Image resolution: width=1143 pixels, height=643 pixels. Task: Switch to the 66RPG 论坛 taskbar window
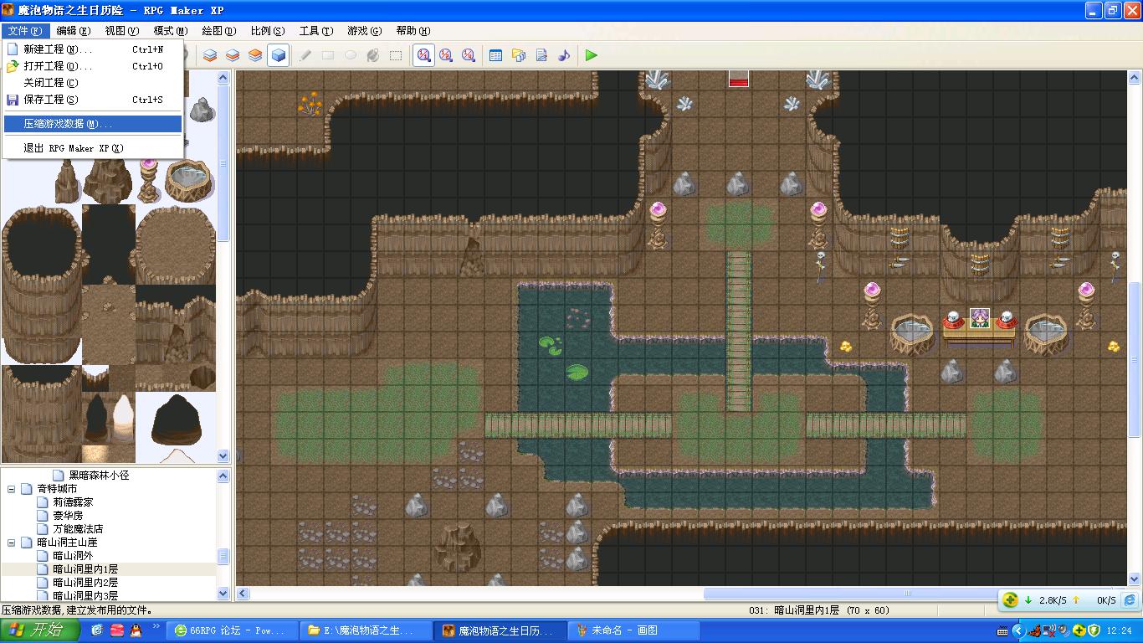tap(232, 630)
